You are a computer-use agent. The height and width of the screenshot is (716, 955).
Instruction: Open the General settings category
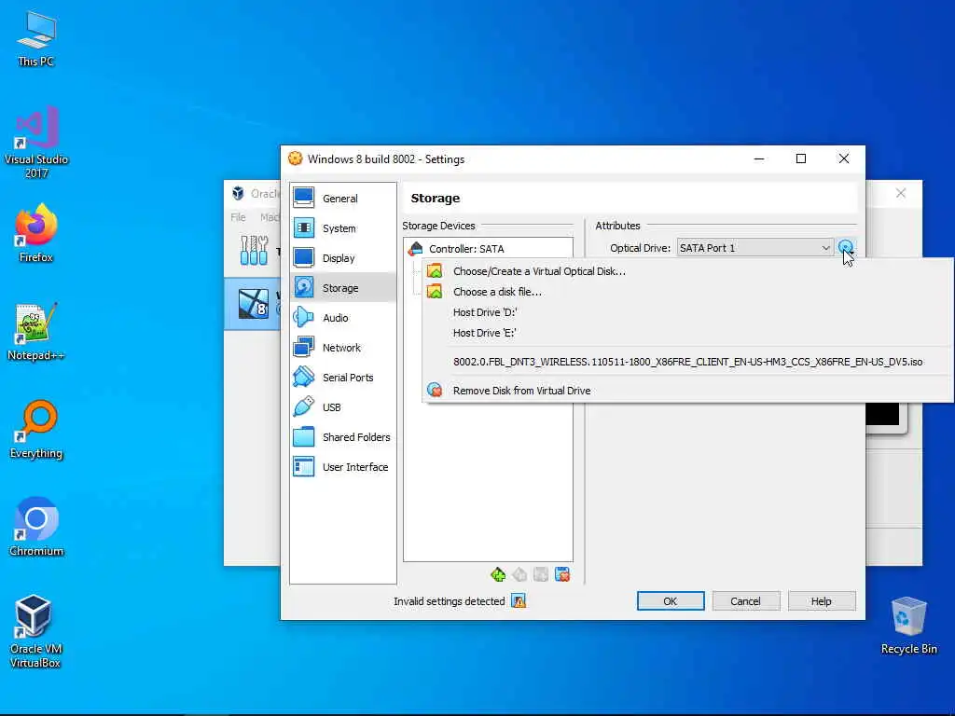click(343, 199)
